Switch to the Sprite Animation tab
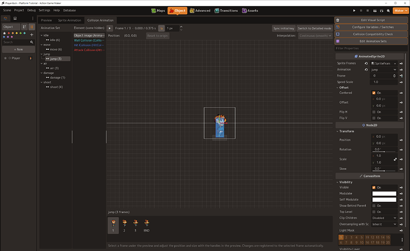Viewport: 410px width, 251px height. [70, 20]
